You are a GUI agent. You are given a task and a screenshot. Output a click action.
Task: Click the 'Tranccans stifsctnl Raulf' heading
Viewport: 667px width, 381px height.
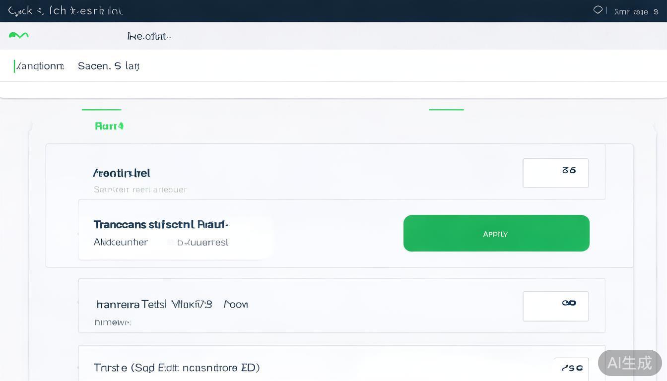(x=161, y=224)
